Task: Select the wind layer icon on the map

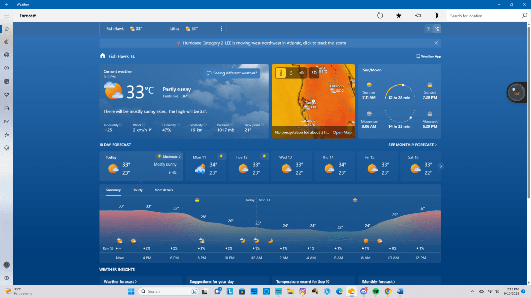Action: (x=302, y=73)
